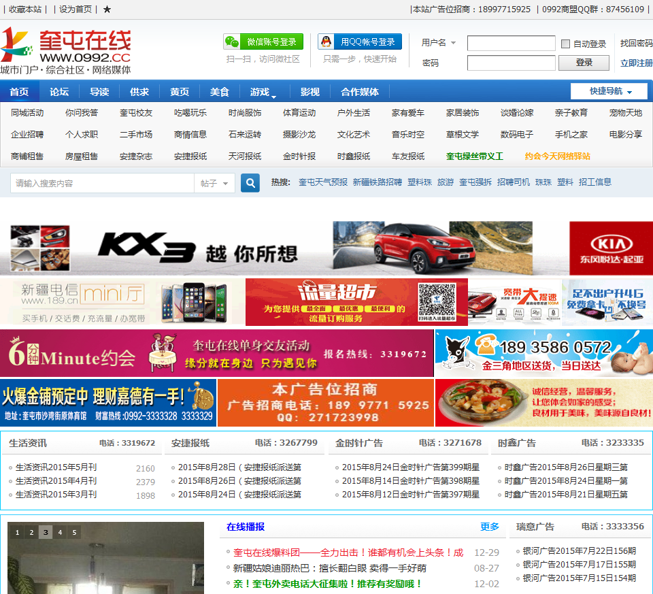Open the 新疆电信 mini厅 banner

pos(122,302)
